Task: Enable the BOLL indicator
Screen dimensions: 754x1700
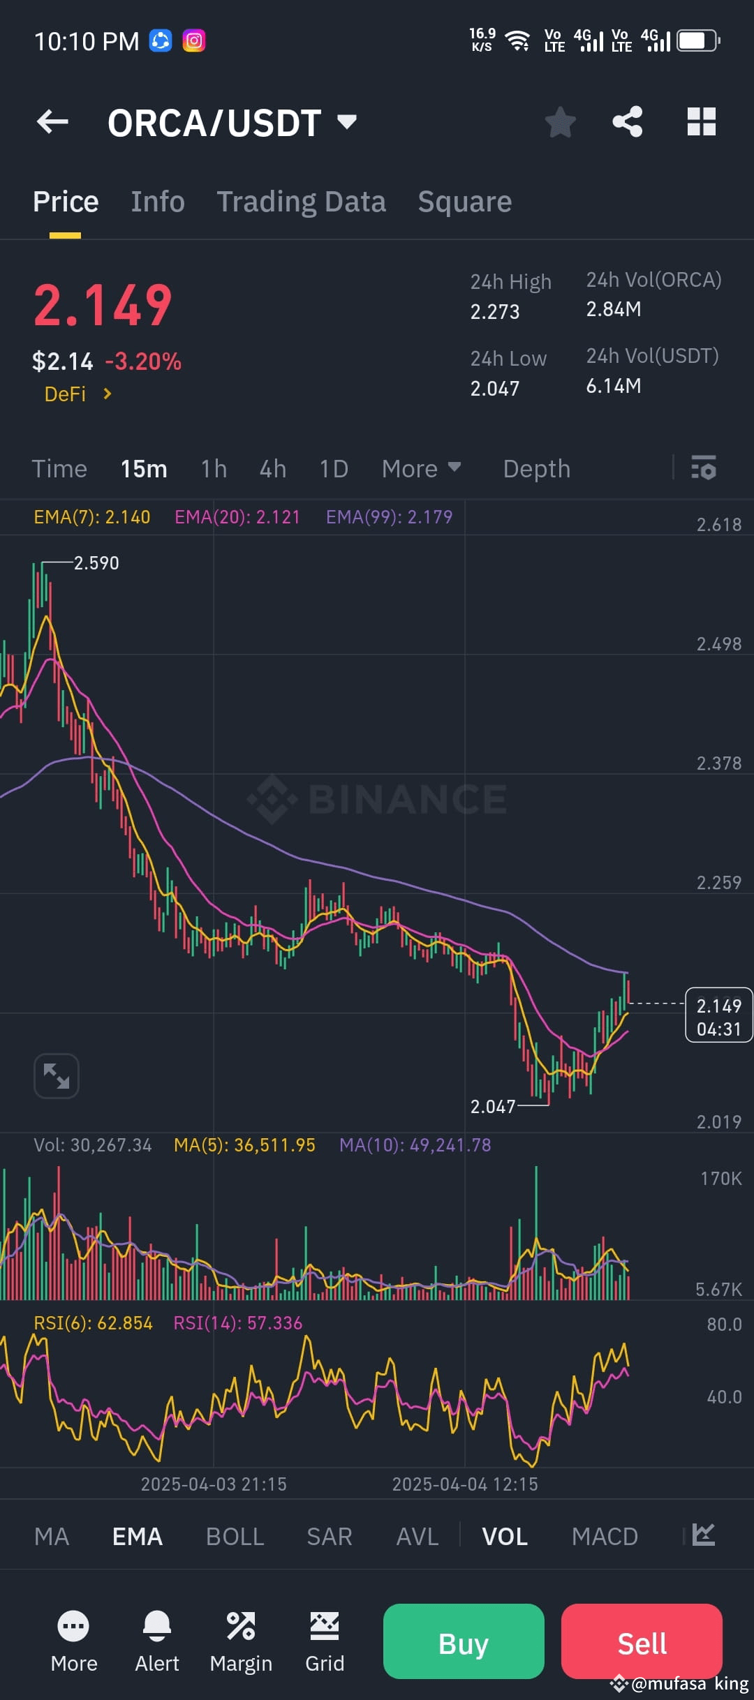Action: click(x=235, y=1536)
